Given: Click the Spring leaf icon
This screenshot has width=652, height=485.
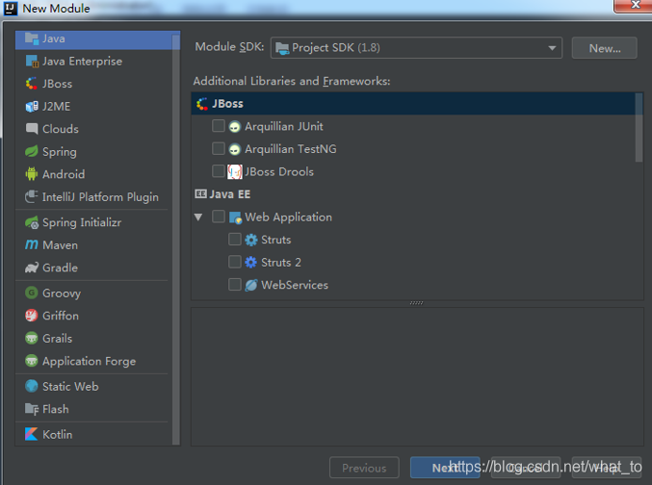Looking at the screenshot, I should click(x=32, y=151).
